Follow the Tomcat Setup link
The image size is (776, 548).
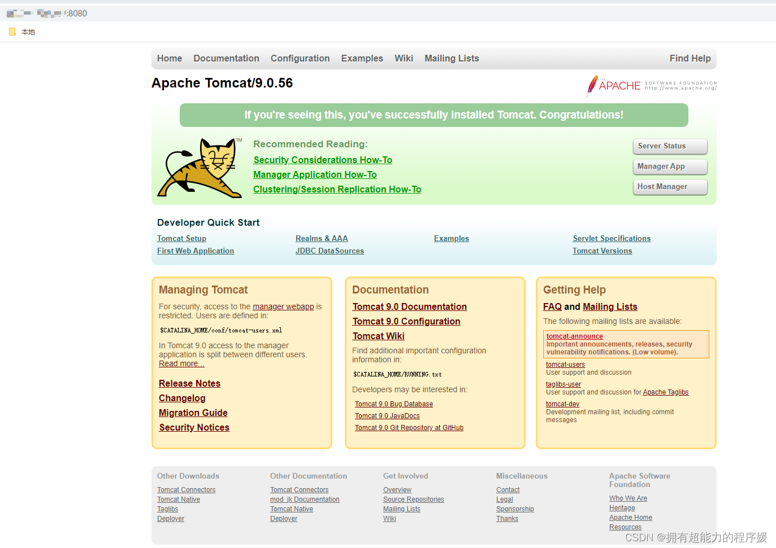point(181,239)
